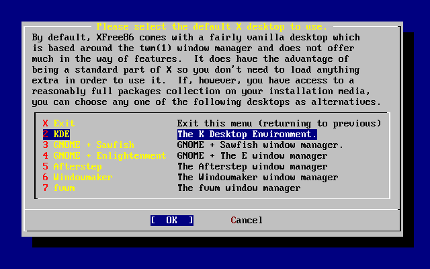Select the fvwm menu entry
The height and width of the screenshot is (269, 430).
64,188
